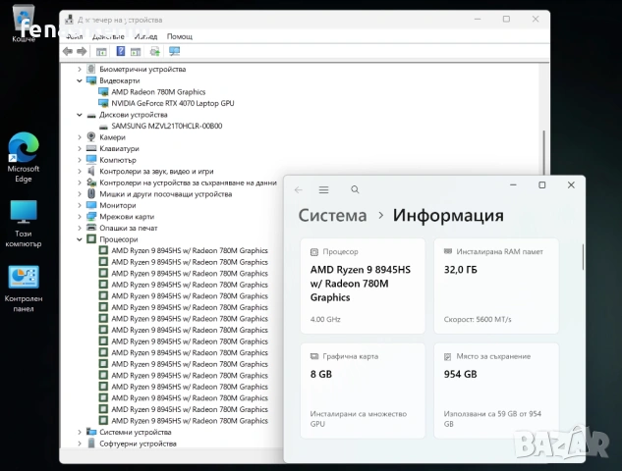Open the Място за съхранение card

496,391
